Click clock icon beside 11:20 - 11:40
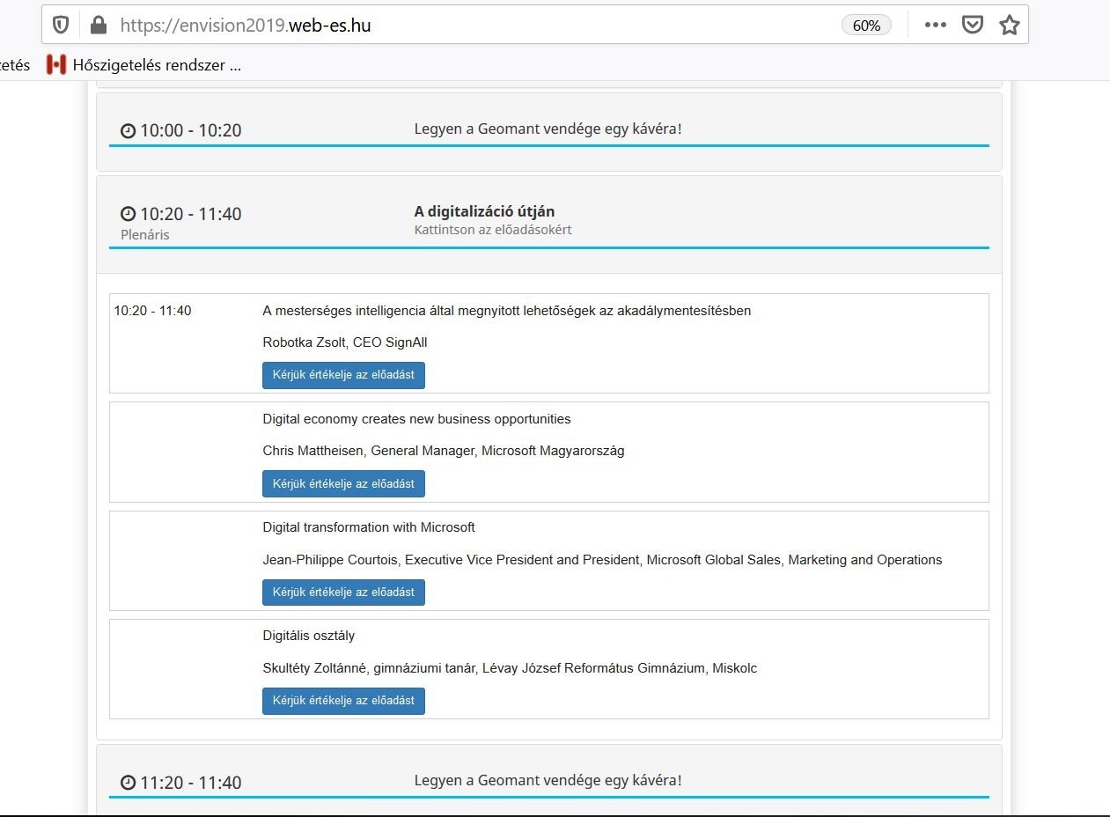 pos(128,783)
